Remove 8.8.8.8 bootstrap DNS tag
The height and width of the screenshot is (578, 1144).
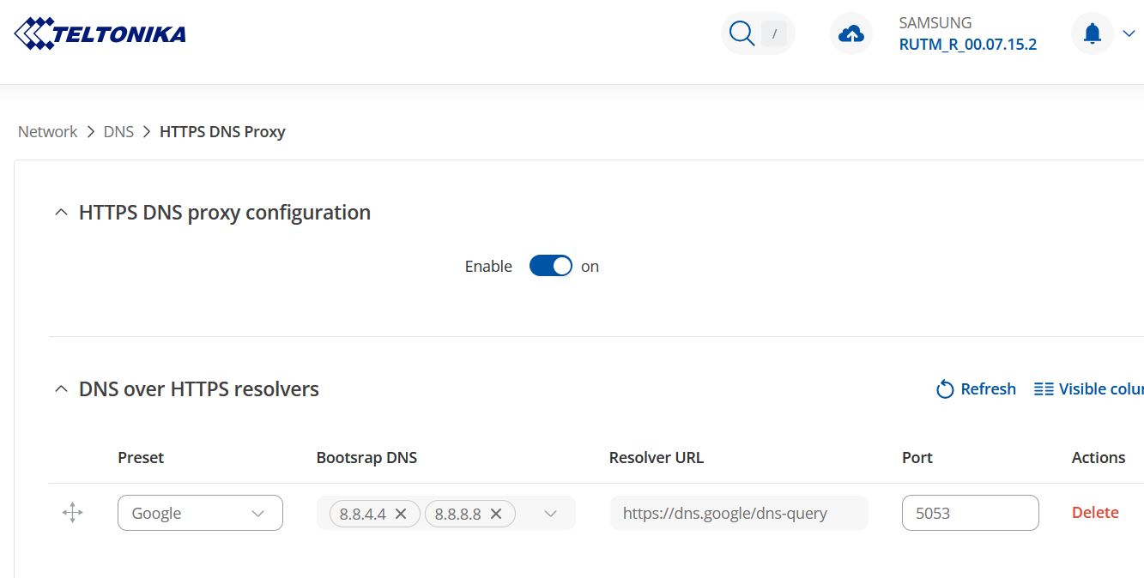[496, 514]
